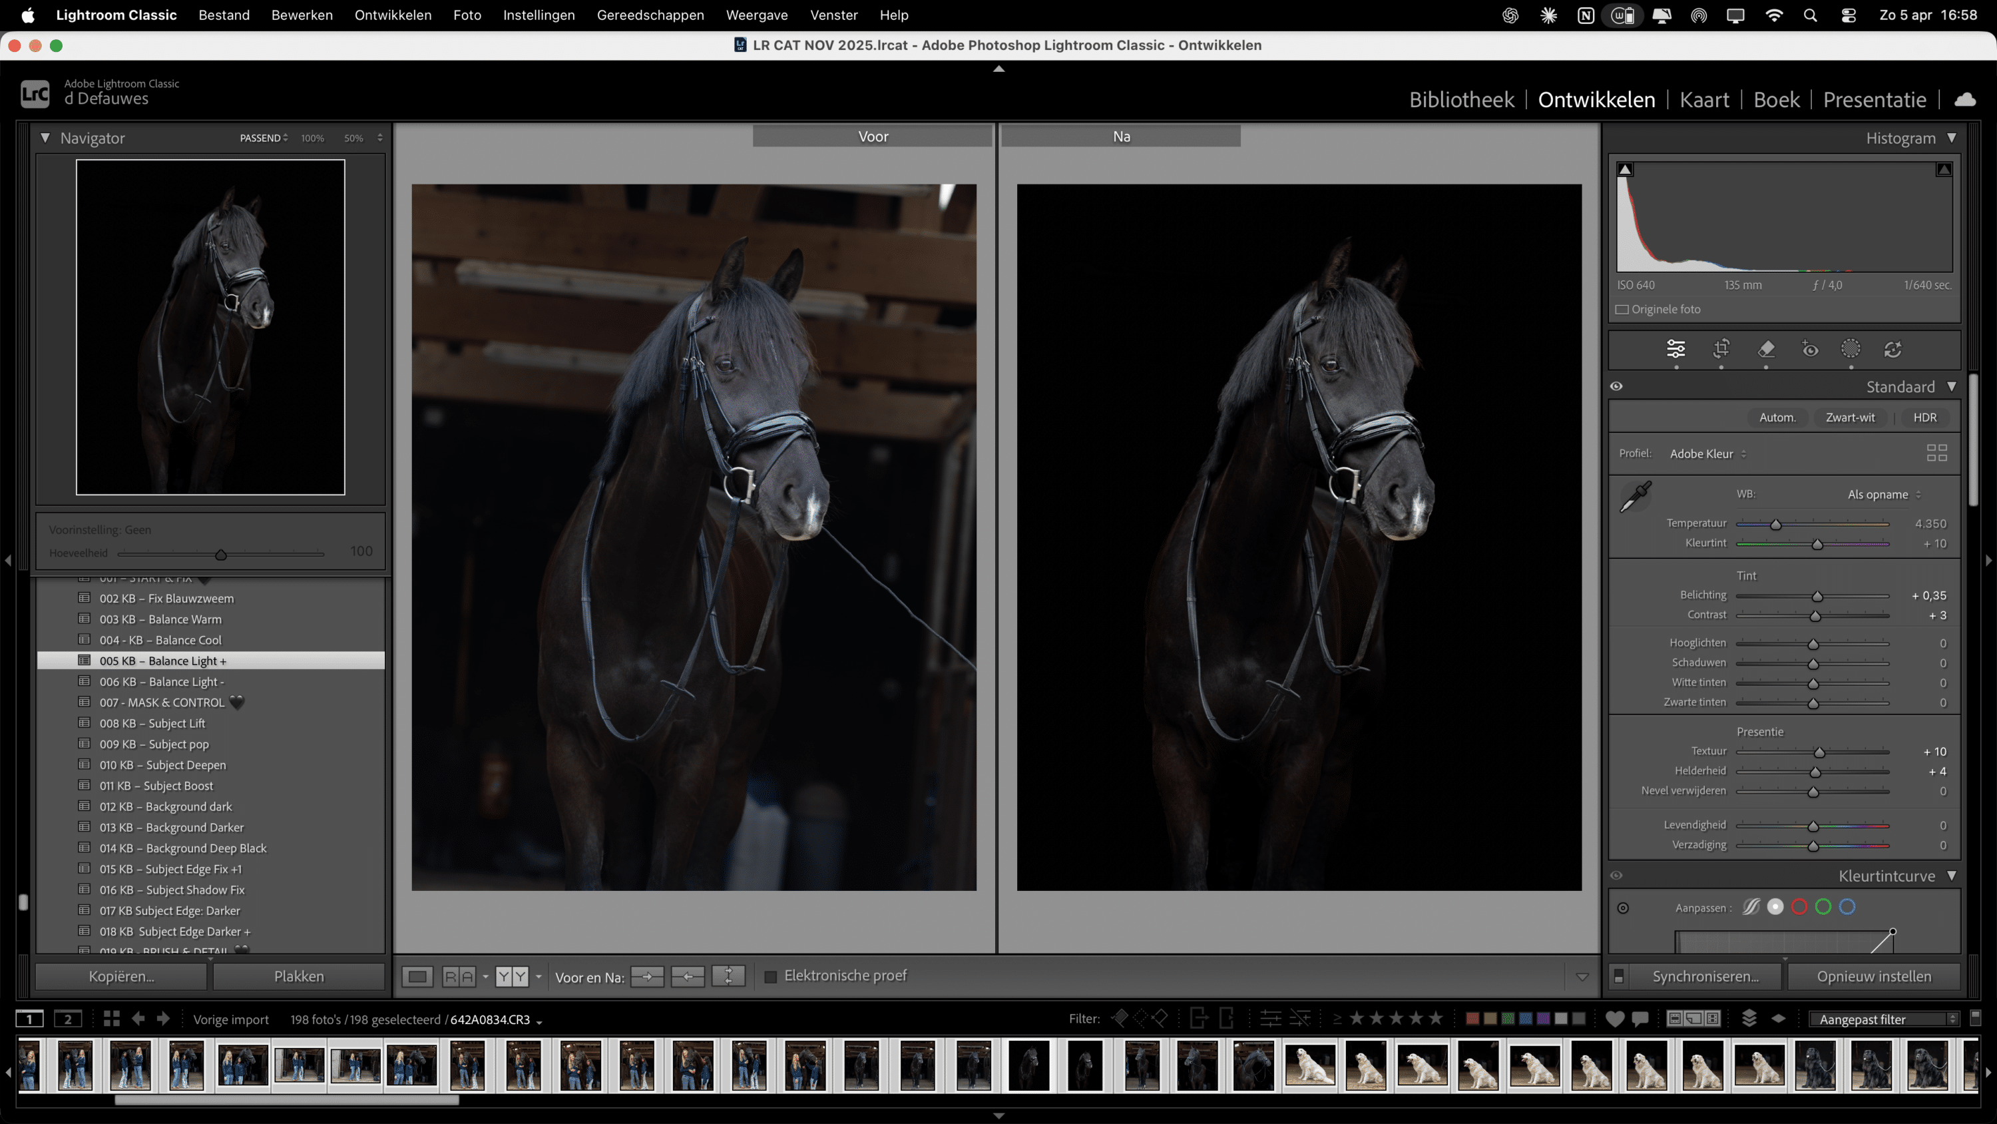
Task: Click the Zwart-wit treatment button
Action: (x=1850, y=418)
